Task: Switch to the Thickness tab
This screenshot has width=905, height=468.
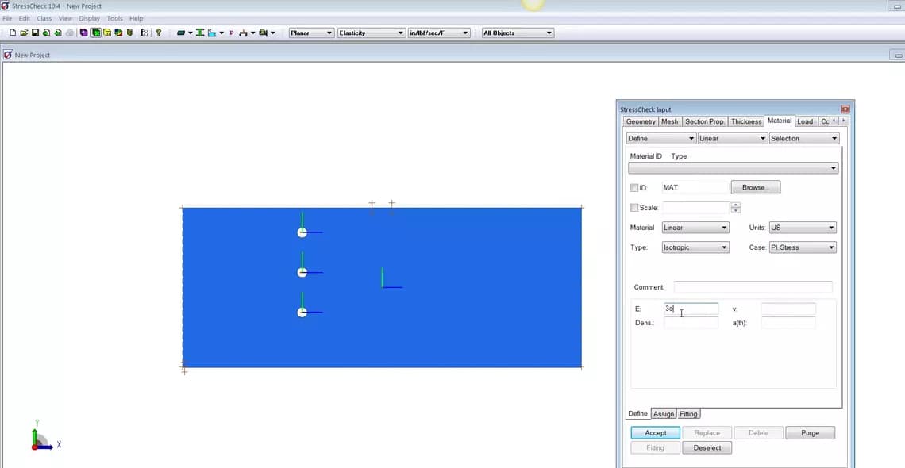Action: 745,121
